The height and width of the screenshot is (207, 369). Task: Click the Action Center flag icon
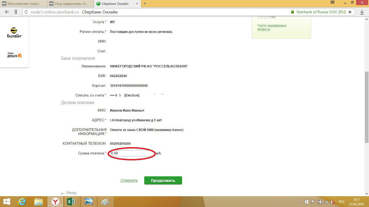click(x=313, y=202)
